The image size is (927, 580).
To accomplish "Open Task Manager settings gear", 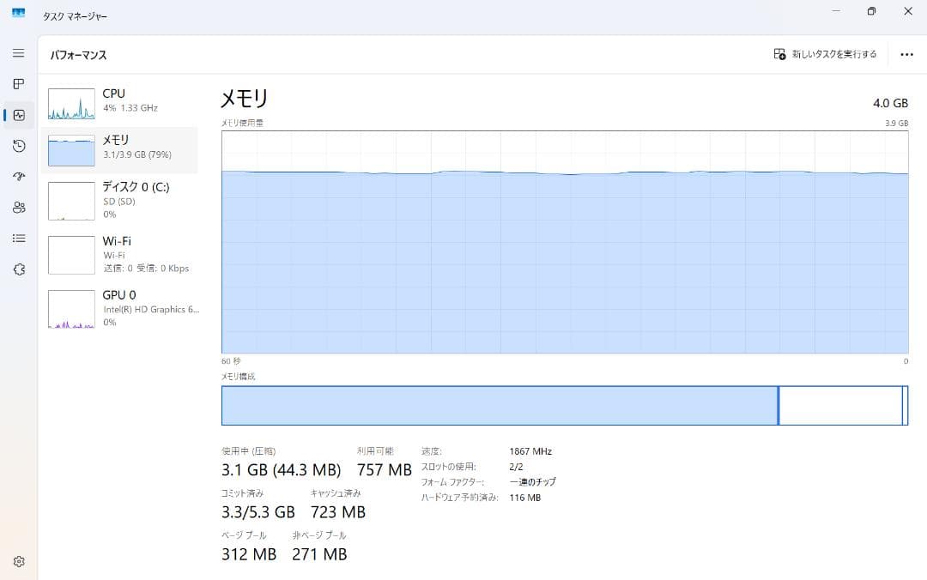I will (x=18, y=562).
